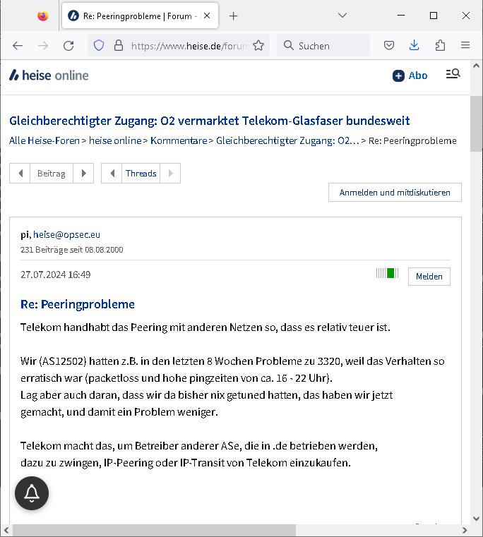Viewport: 483px width, 537px height.
Task: Click the vertical scrollbar thumb
Action: click(476, 123)
